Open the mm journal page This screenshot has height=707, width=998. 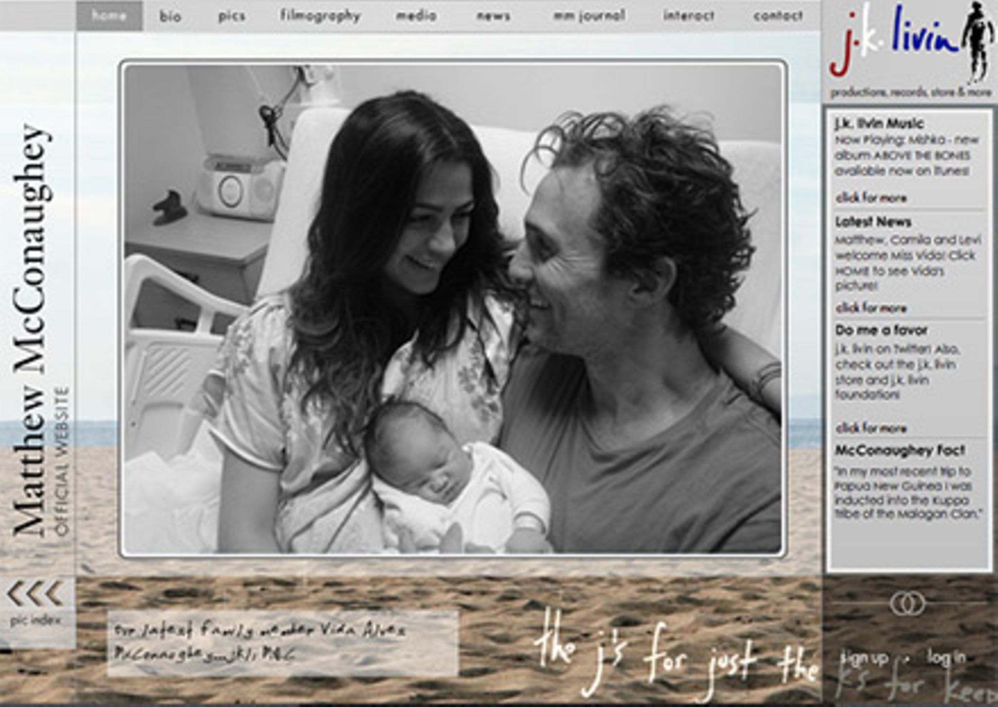click(x=589, y=17)
